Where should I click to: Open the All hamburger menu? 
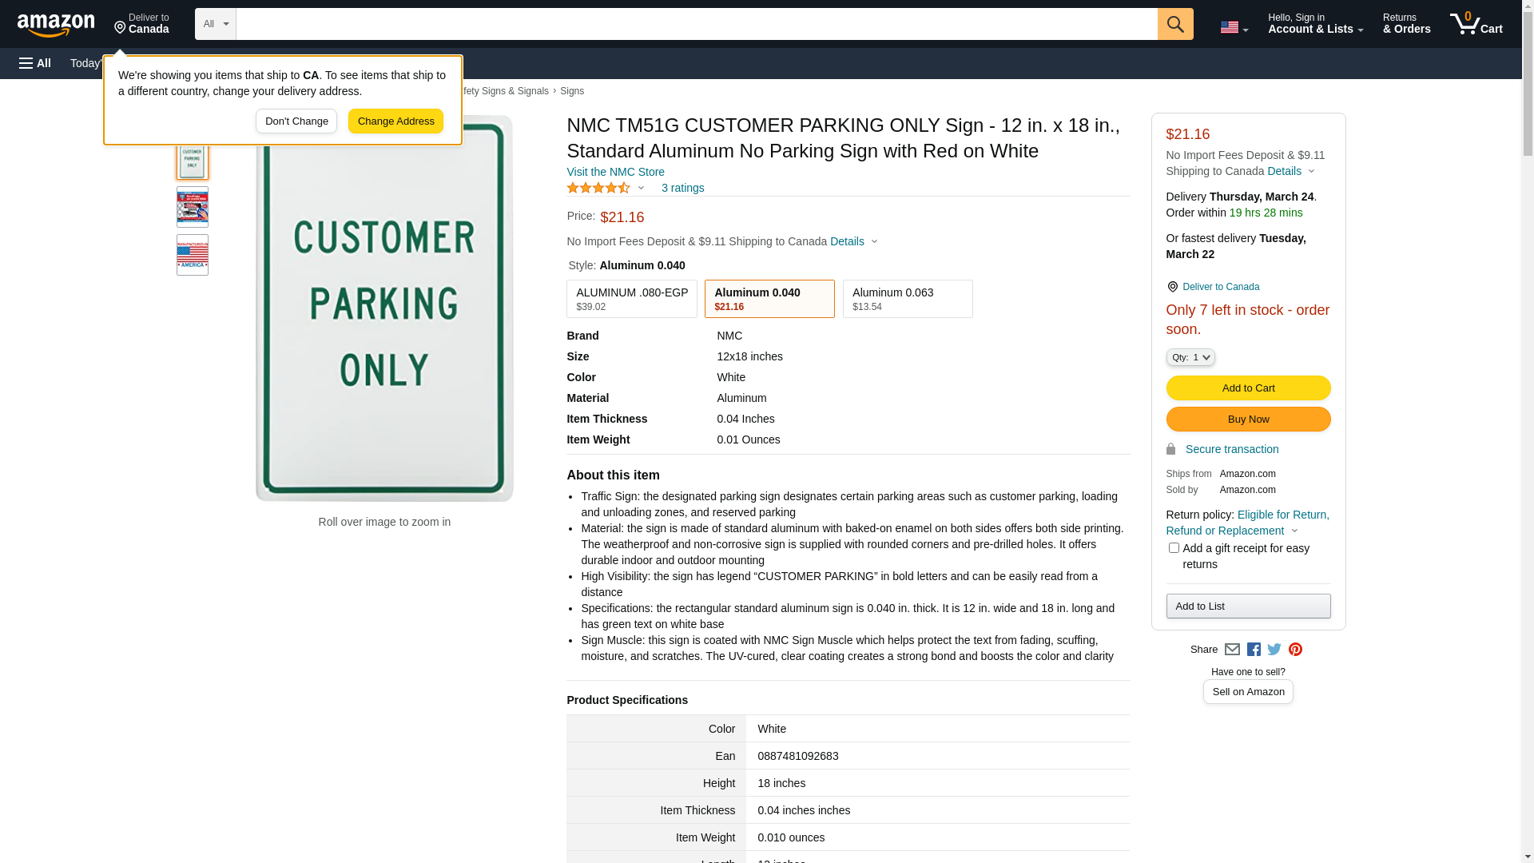click(35, 63)
